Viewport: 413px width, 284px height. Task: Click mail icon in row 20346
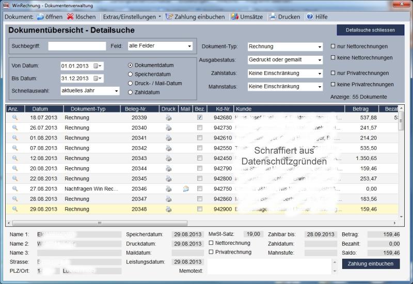pos(186,188)
